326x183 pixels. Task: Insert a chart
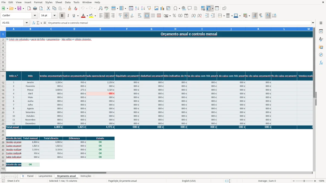click(x=162, y=8)
